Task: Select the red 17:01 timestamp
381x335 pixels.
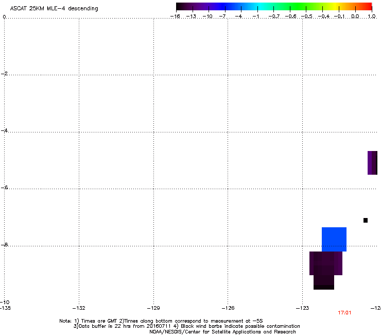Action: [x=344, y=313]
